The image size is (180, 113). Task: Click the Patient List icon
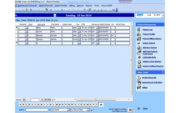[x=139, y=30]
